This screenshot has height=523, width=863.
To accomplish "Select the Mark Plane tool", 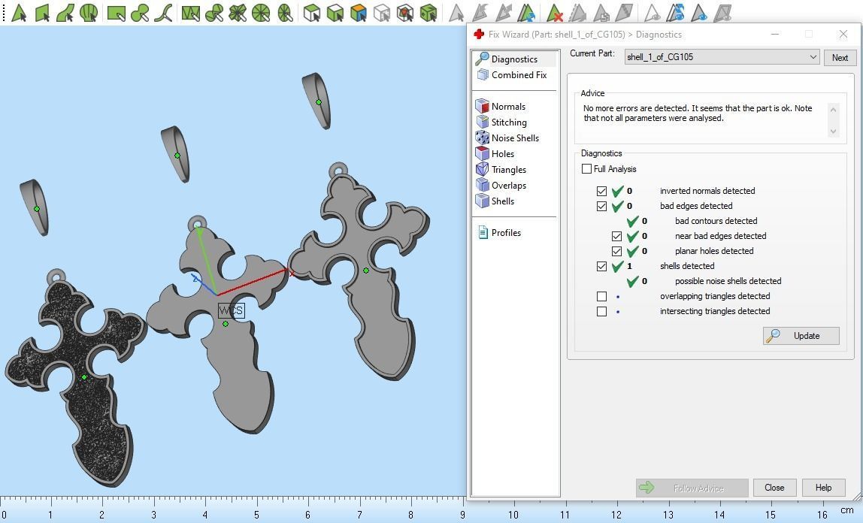I will tap(42, 13).
